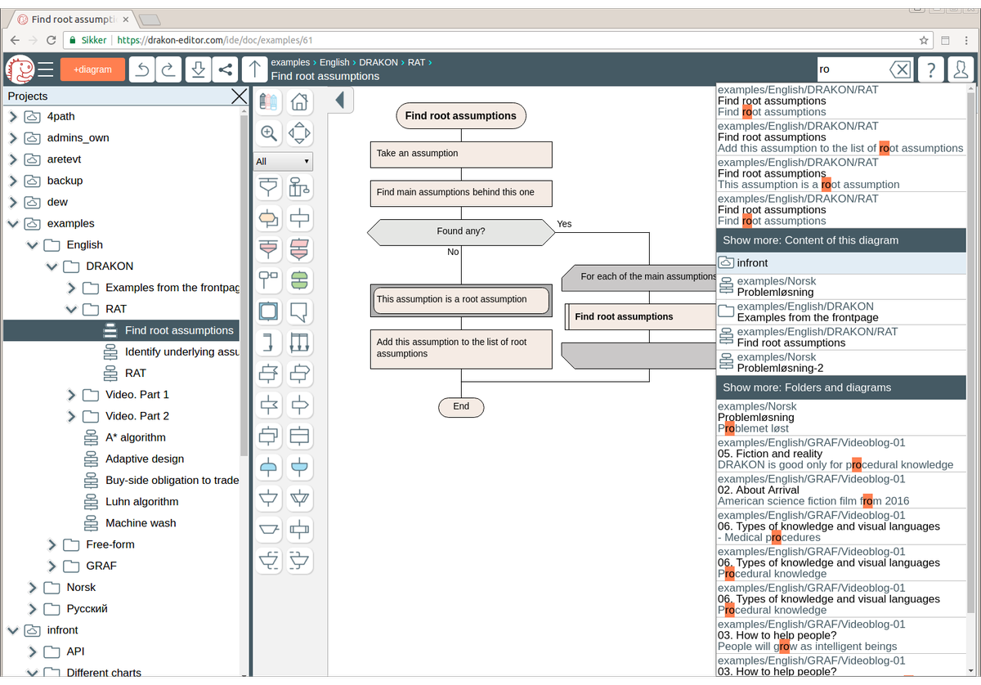The width and height of the screenshot is (981, 685).
Task: Collapse the examples project in the tree
Action: pyautogui.click(x=12, y=223)
